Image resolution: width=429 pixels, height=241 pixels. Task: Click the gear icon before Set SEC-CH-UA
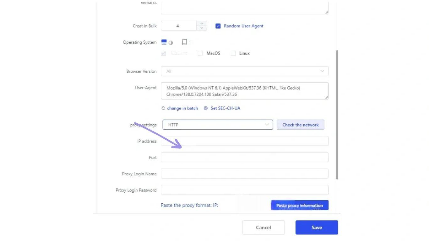(206, 108)
